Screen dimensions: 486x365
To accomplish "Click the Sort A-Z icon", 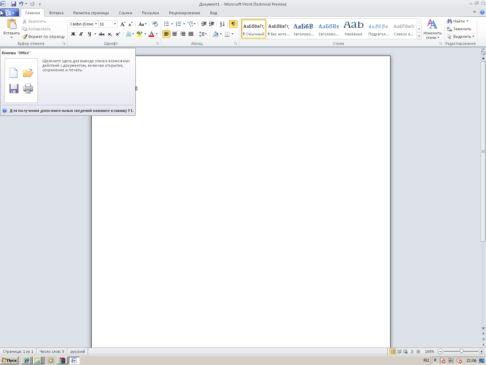I will (222, 24).
